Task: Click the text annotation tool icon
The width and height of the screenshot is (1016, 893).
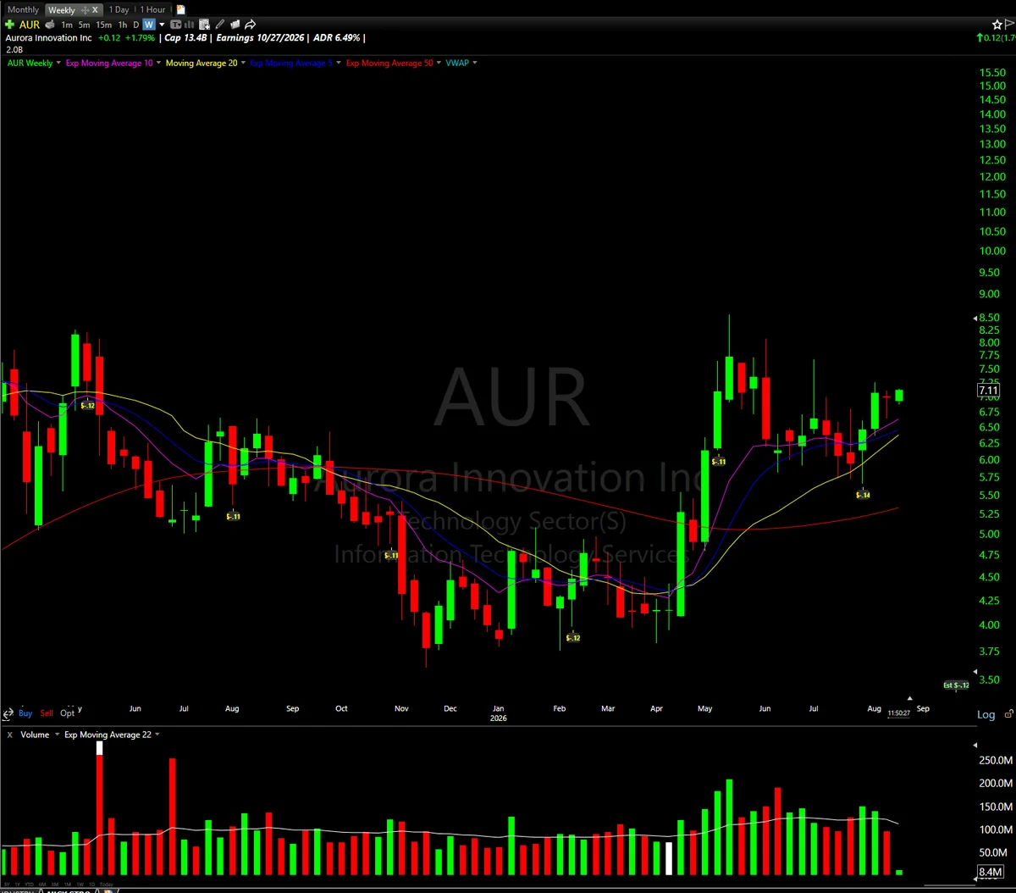Action: [x=175, y=25]
